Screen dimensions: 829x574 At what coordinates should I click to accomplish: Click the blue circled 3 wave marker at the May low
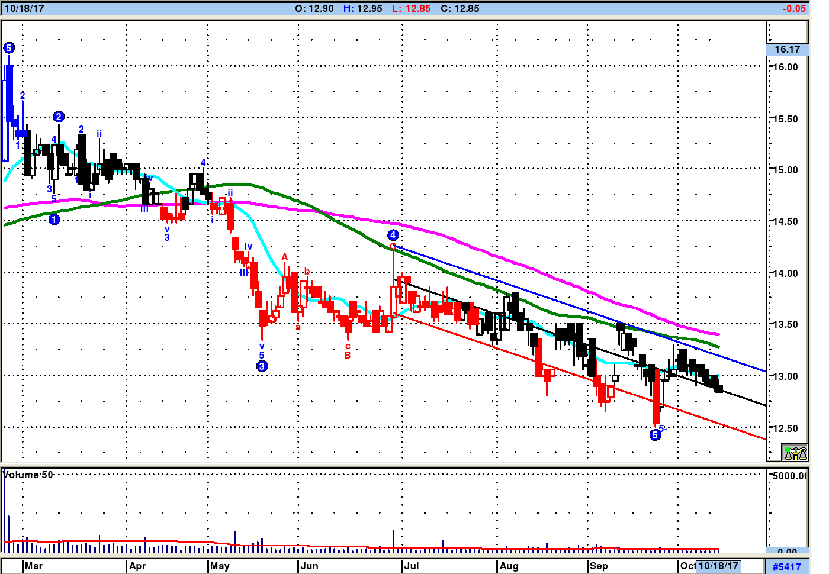click(262, 366)
